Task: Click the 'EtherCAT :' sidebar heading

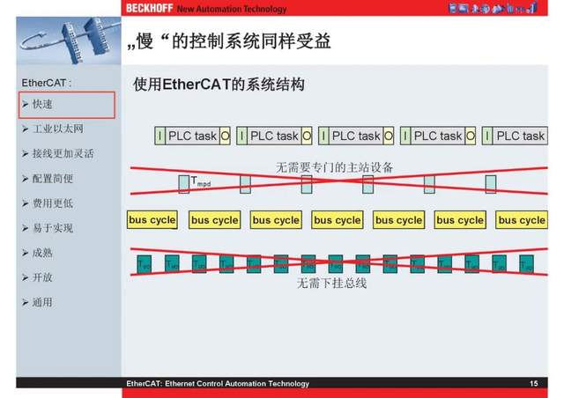Action: tap(47, 83)
